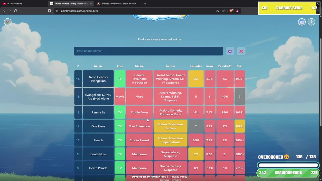This screenshot has height=181, width=322.
Task: Click the Score column header
Action: [x=210, y=66]
